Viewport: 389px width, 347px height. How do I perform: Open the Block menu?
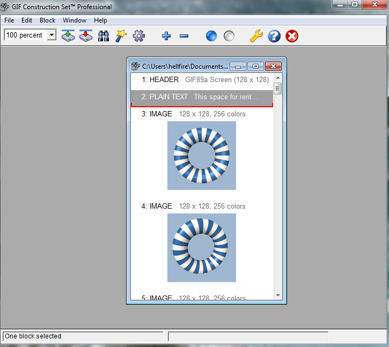(x=47, y=20)
